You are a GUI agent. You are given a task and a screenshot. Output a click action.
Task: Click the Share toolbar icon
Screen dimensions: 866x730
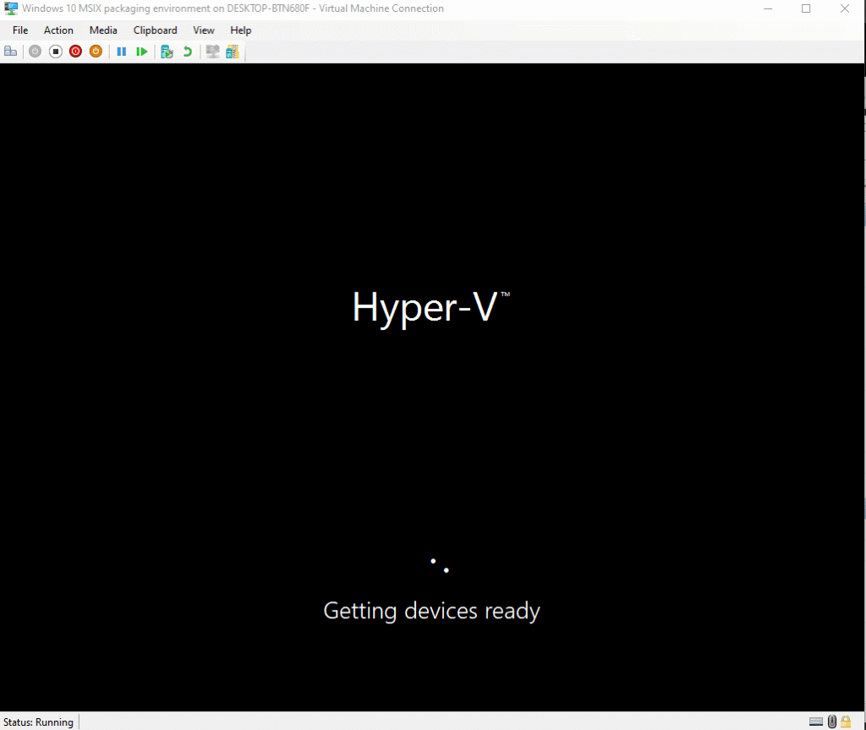pyautogui.click(x=232, y=52)
